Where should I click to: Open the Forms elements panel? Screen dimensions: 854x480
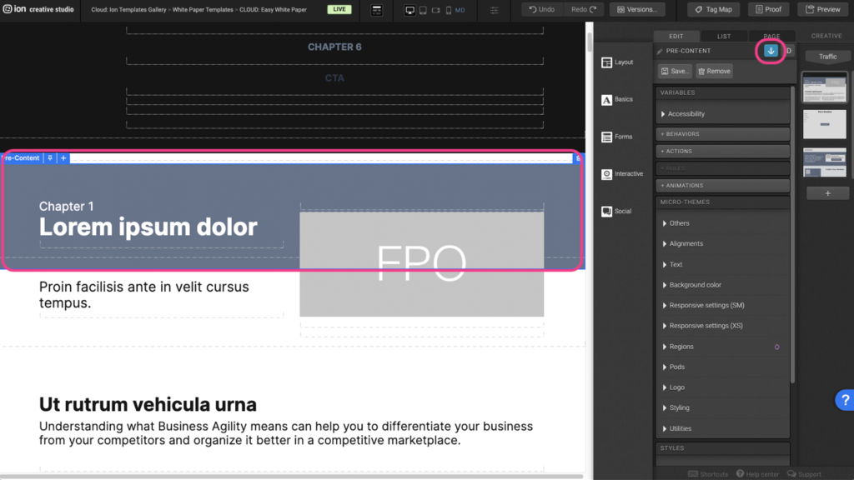tap(617, 137)
